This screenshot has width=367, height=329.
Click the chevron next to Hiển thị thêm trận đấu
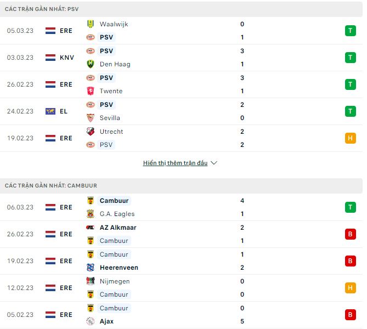click(x=214, y=163)
